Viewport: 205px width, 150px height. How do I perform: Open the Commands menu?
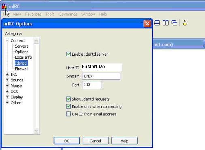(68, 14)
